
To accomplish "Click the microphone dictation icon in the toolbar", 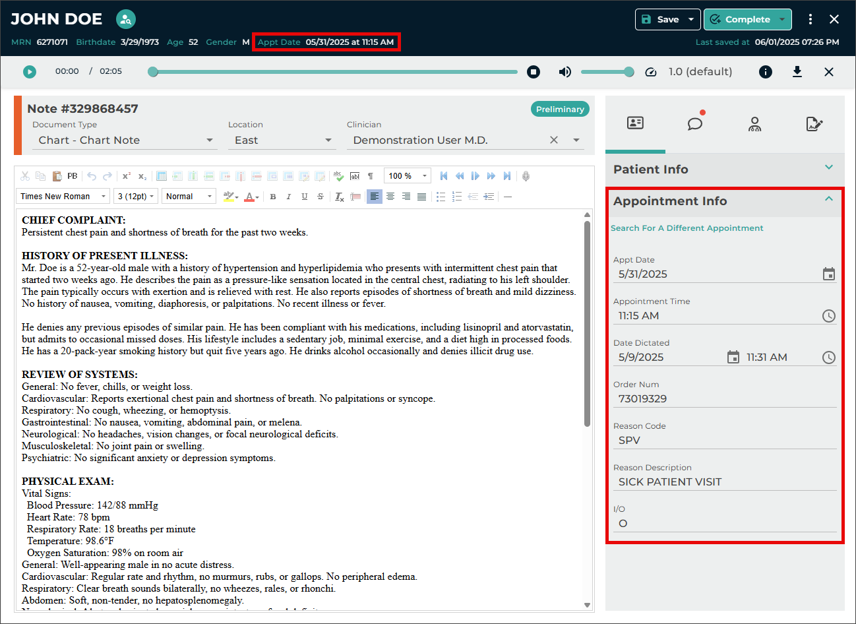I will [x=526, y=176].
